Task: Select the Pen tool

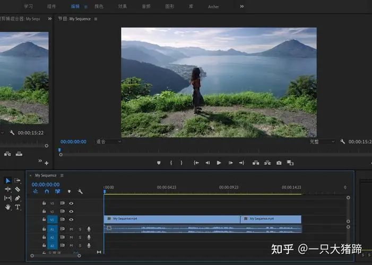Action: tap(18, 198)
